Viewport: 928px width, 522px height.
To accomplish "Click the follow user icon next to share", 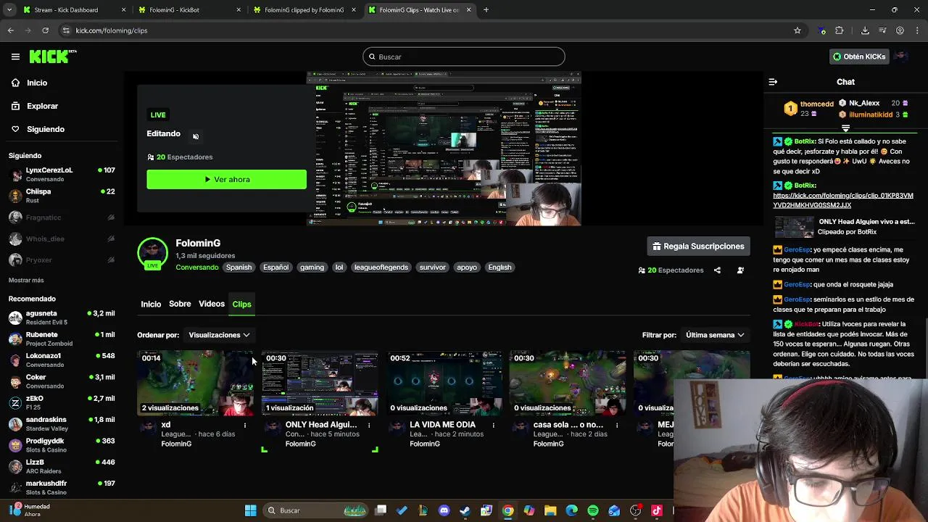I will coord(740,270).
